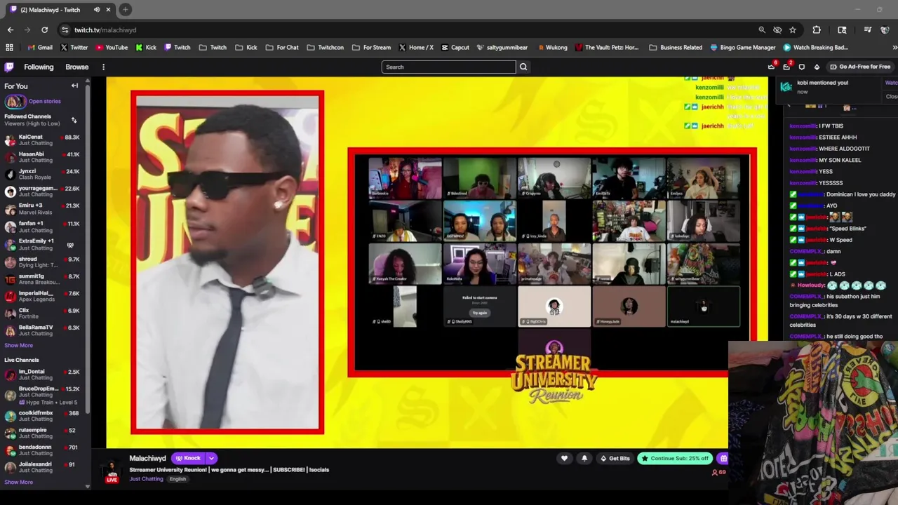The image size is (898, 505).
Task: Open the For Chat bookmarks folder
Action: [281, 48]
